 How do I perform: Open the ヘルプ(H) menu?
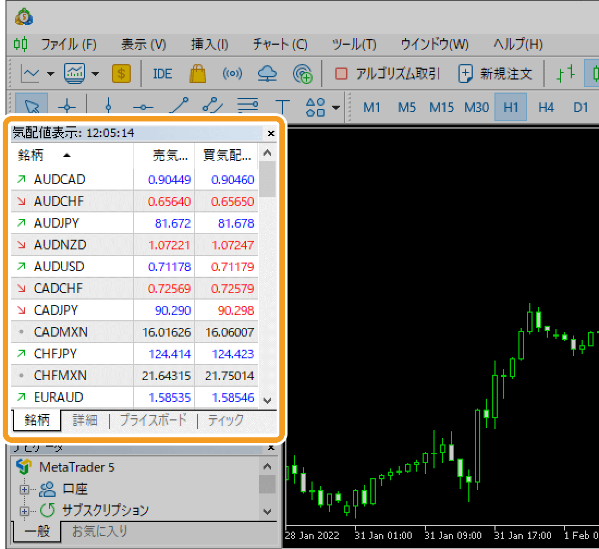pyautogui.click(x=518, y=44)
